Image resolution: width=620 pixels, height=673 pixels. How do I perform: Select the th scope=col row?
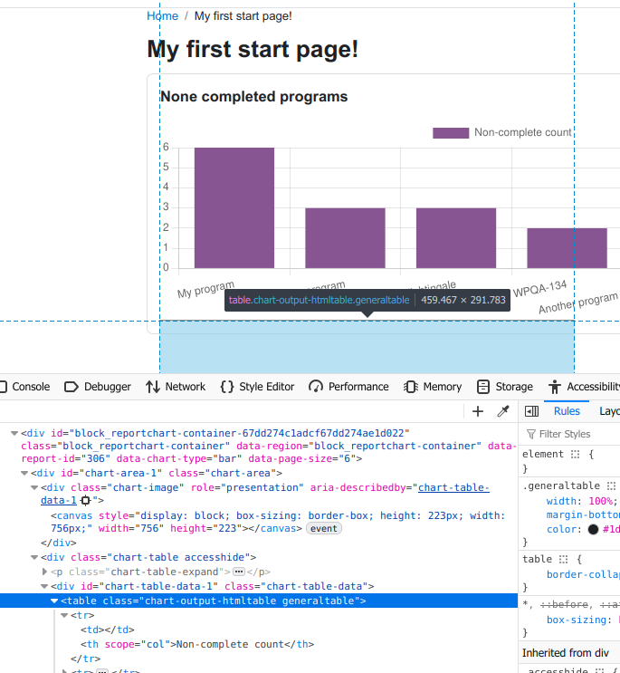pyautogui.click(x=197, y=644)
